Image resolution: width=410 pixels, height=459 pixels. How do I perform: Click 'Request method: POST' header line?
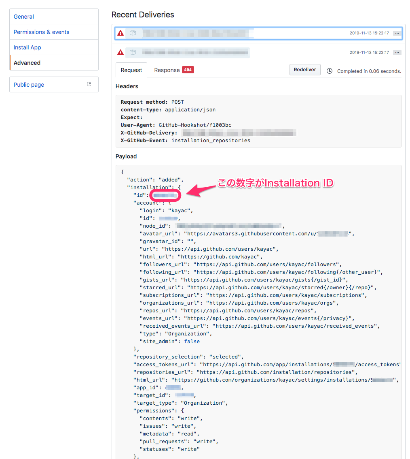152,102
